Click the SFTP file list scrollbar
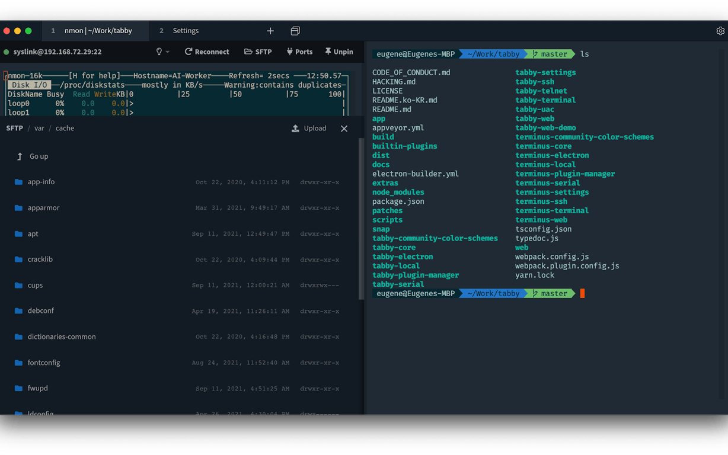 point(362,219)
